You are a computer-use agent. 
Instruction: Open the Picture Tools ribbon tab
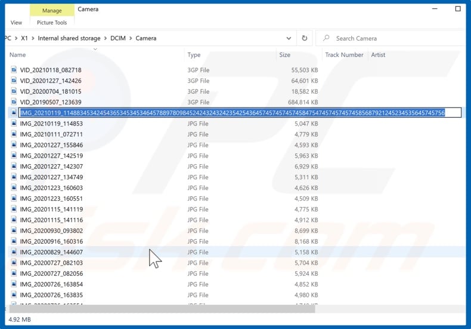[x=52, y=23]
